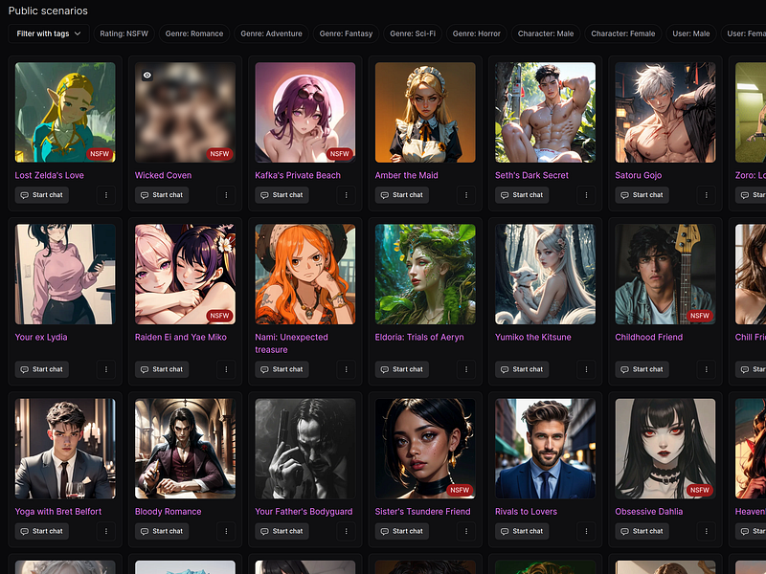766x574 pixels.
Task: Open the Yoga with Bret Belfort title link
Action: click(x=58, y=512)
